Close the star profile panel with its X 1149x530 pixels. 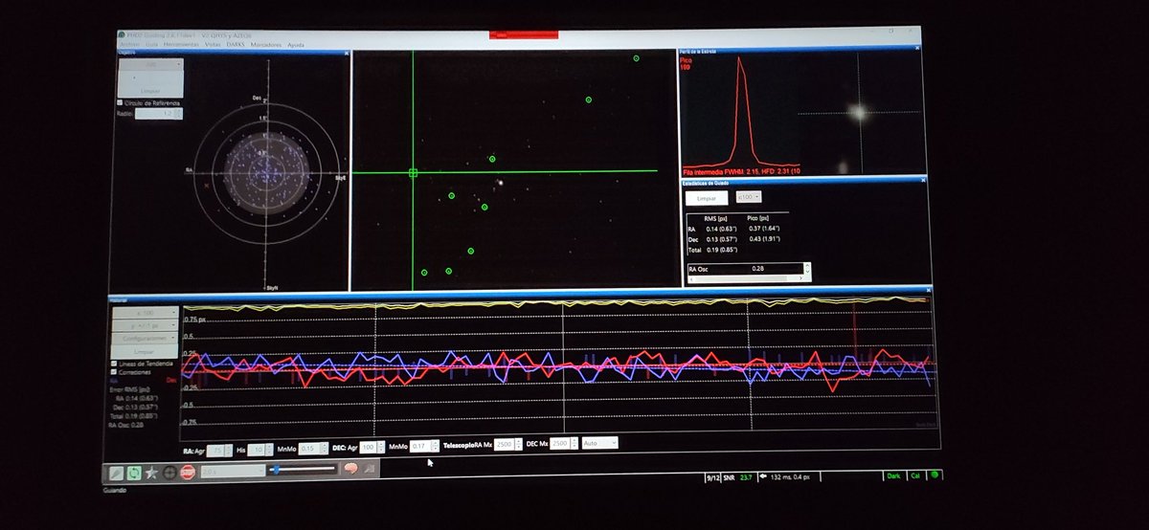[x=917, y=47]
